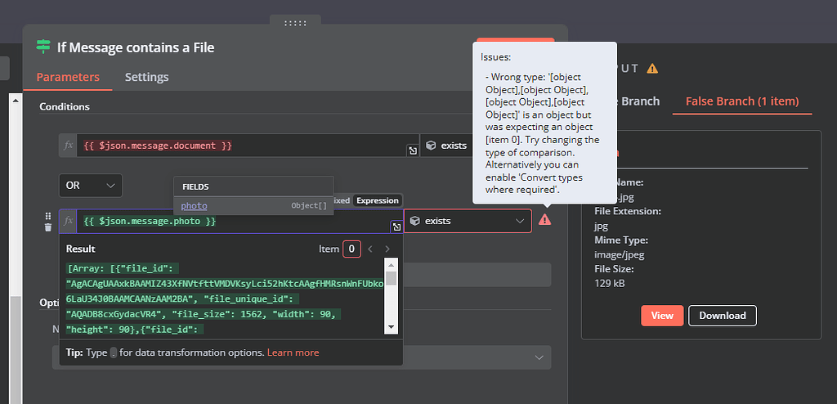Click the drag handle of the photo condition

[47, 216]
